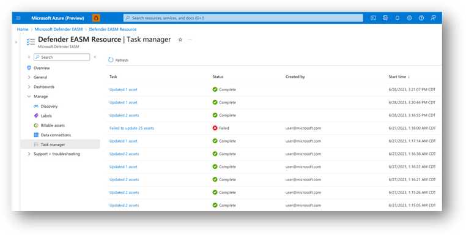466x235 pixels.
Task: Open the help question mark icon
Action: click(421, 18)
